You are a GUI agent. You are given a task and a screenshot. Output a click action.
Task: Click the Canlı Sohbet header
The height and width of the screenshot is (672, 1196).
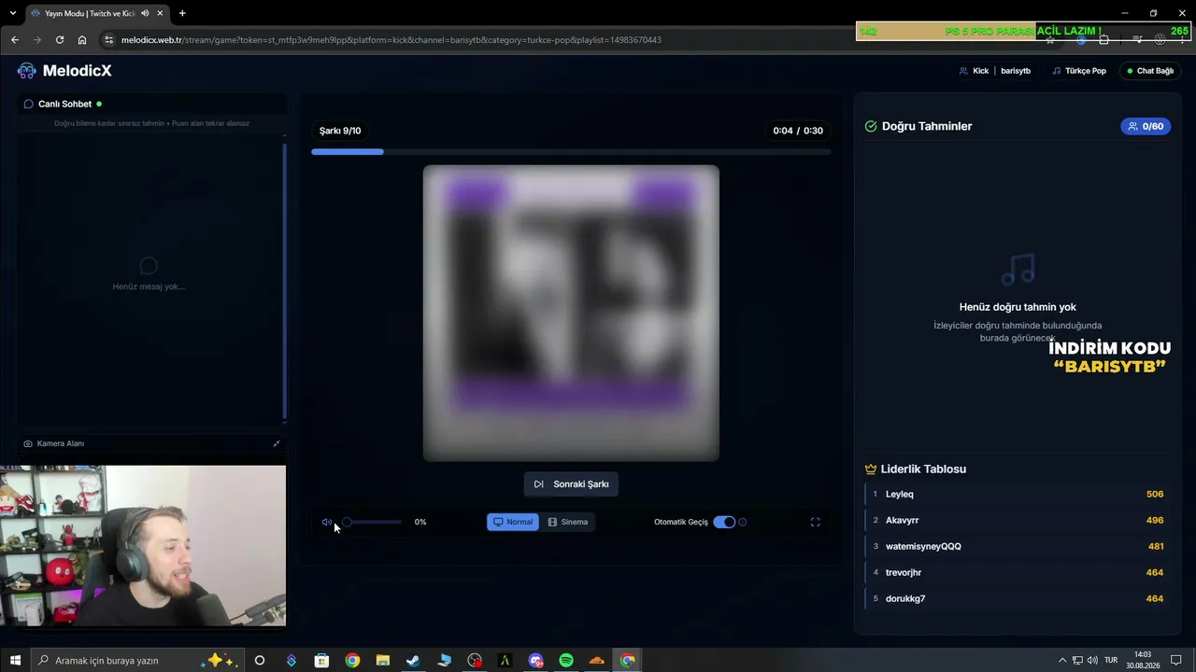pyautogui.click(x=63, y=104)
